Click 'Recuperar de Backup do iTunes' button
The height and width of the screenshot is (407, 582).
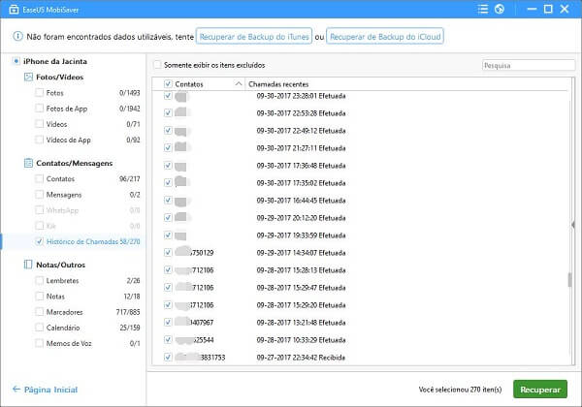coord(258,37)
